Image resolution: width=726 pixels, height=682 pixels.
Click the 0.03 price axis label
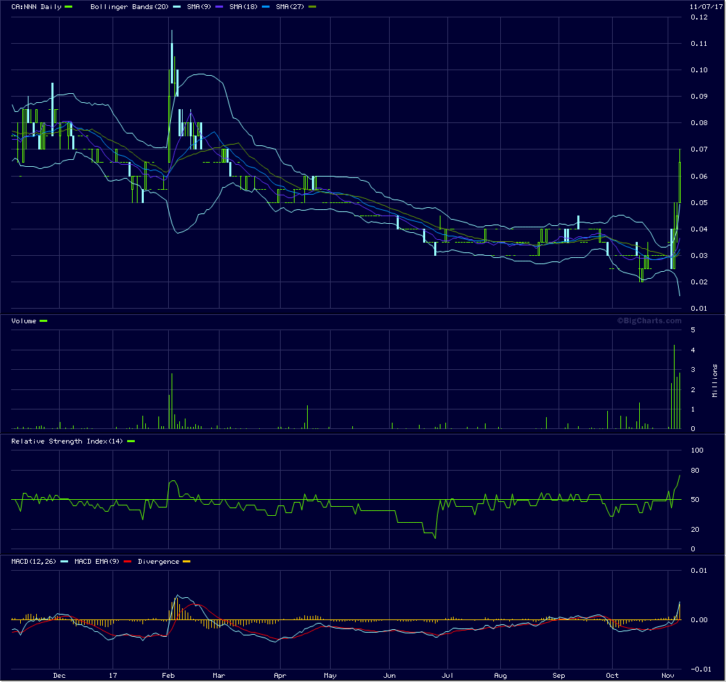pyautogui.click(x=699, y=255)
